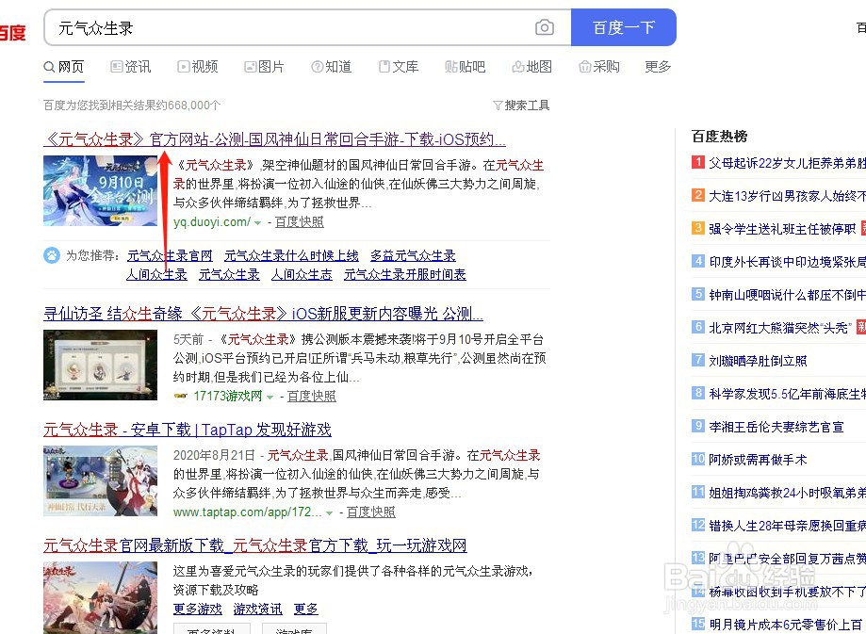866x634 pixels.
Task: Open hot topic 1 父母起诉22岁女儿
Action: click(x=787, y=163)
